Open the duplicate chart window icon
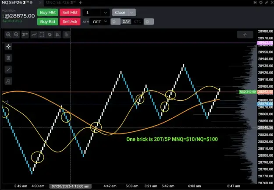Image resolution: width=274 pixels, height=190 pixels. tap(66, 35)
